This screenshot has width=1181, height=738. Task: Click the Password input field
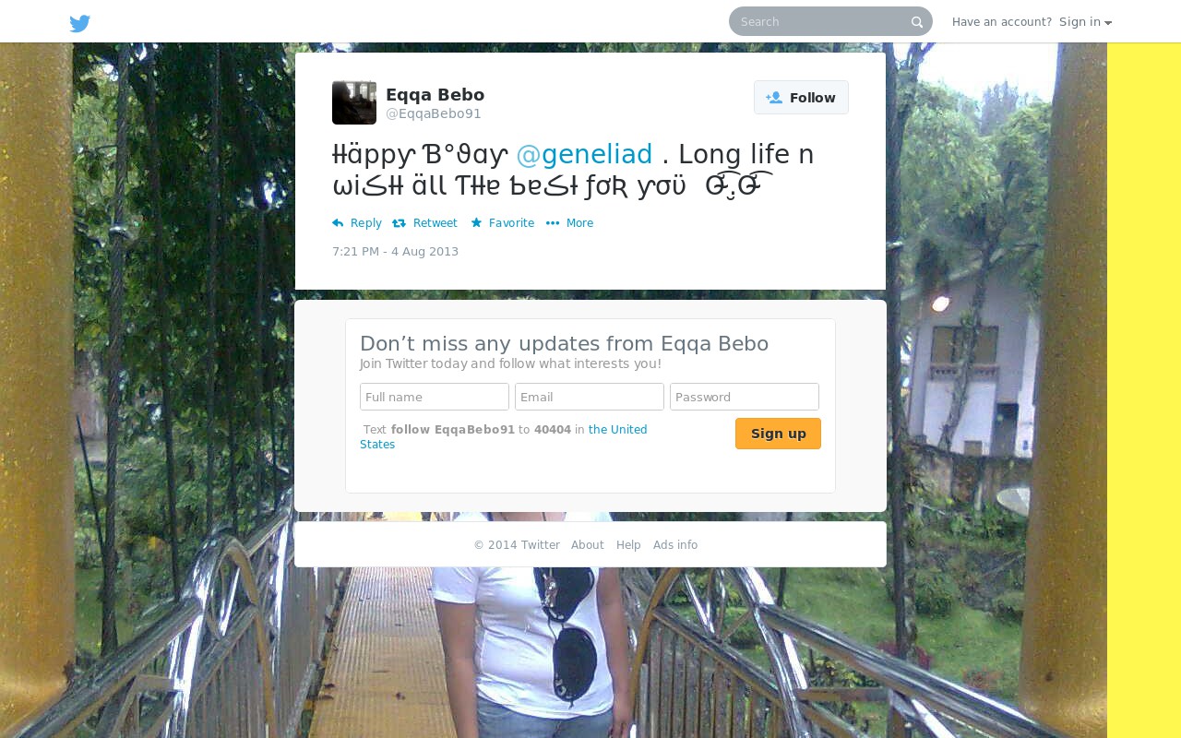click(x=745, y=397)
